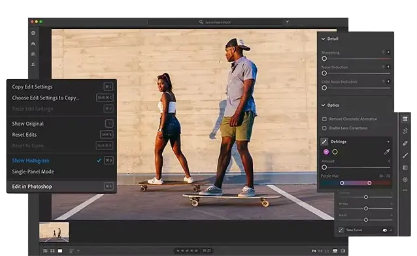
Task: Click the search magnifier icon
Action: (x=201, y=22)
